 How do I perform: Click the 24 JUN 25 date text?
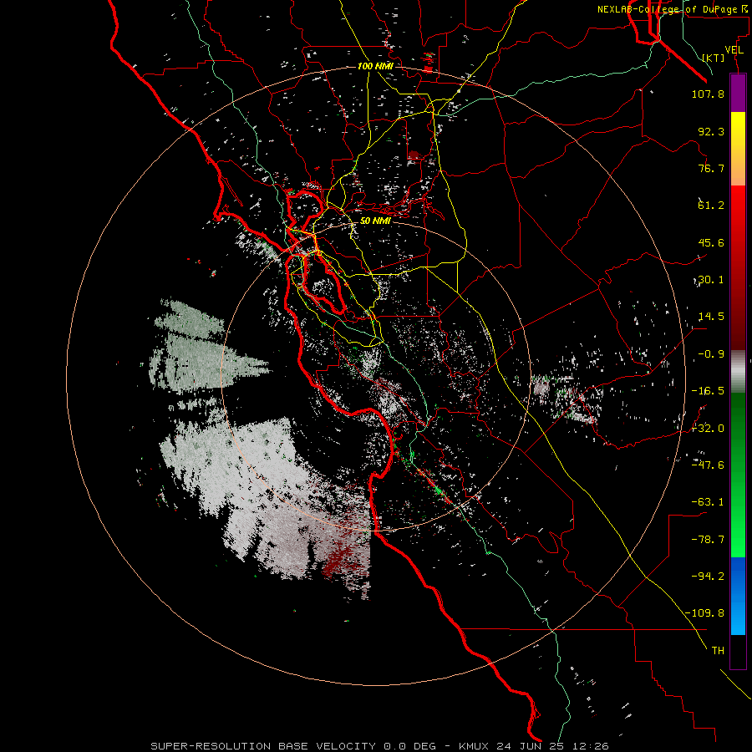point(531,746)
